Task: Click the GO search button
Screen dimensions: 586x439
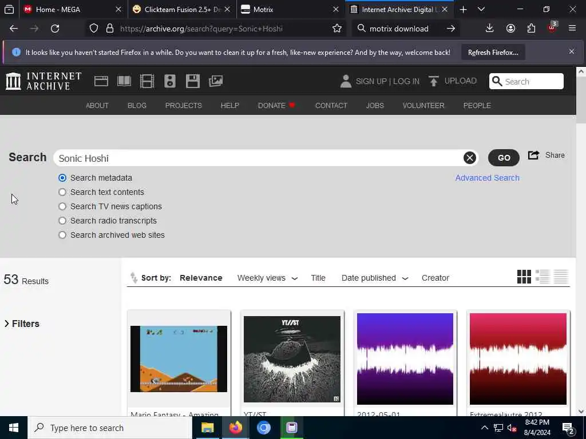Action: [x=504, y=158]
